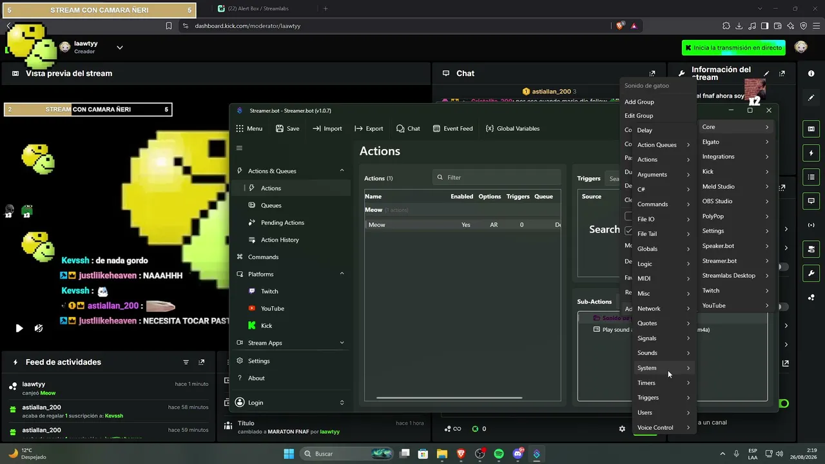Expand the Voice Control submenu
This screenshot has height=464, width=825.
[663, 428]
